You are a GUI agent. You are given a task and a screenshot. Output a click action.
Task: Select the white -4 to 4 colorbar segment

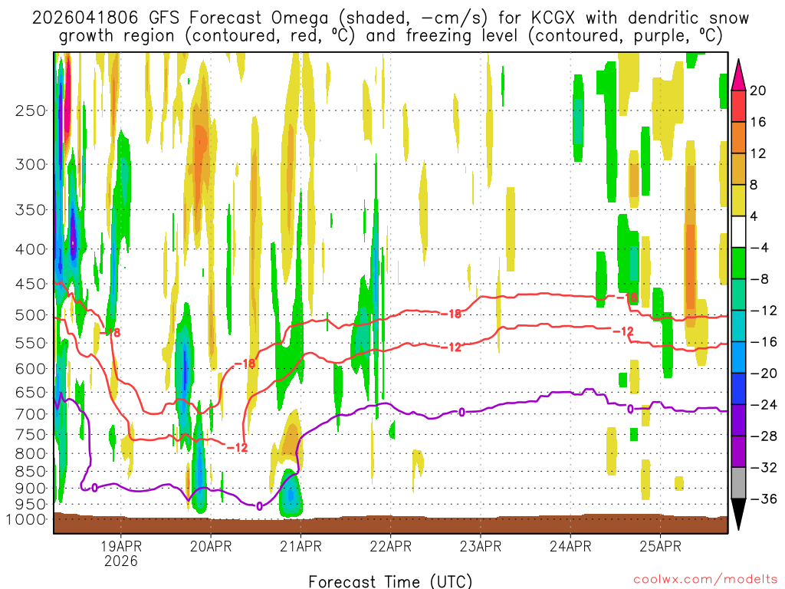739,232
